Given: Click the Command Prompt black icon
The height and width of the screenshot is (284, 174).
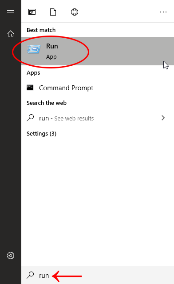Looking at the screenshot, I should tap(30, 88).
